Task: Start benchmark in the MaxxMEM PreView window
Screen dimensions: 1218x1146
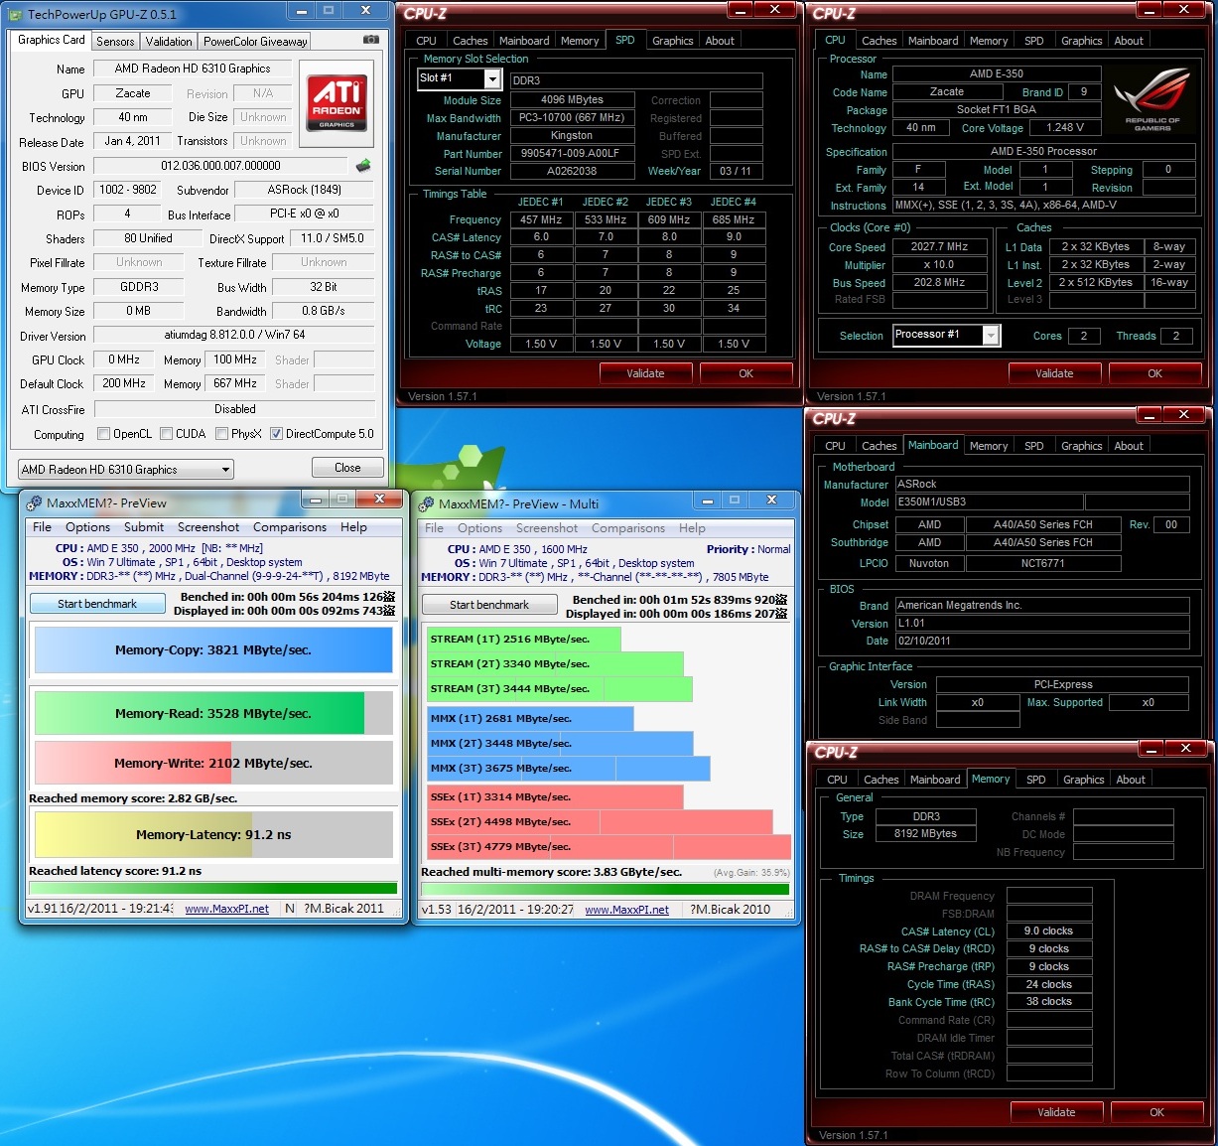Action: 97,604
